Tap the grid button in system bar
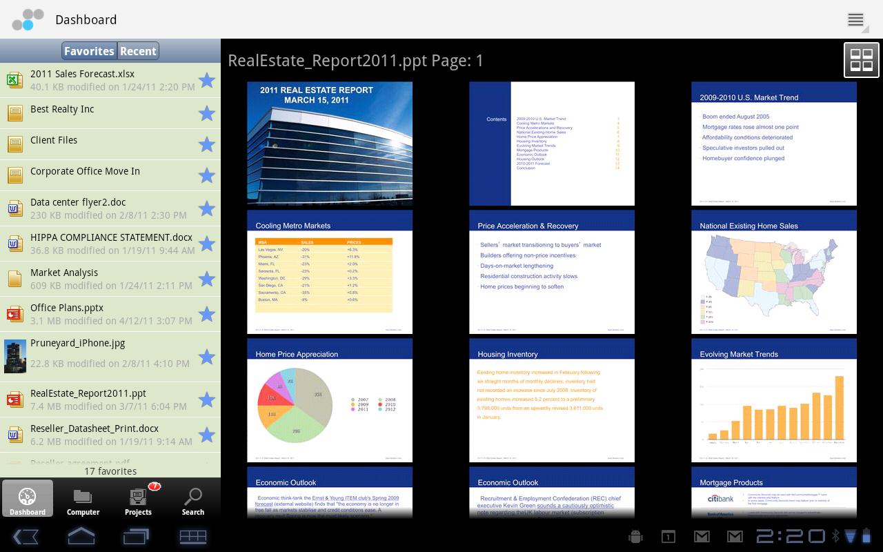This screenshot has height=552, width=883. coord(193,536)
